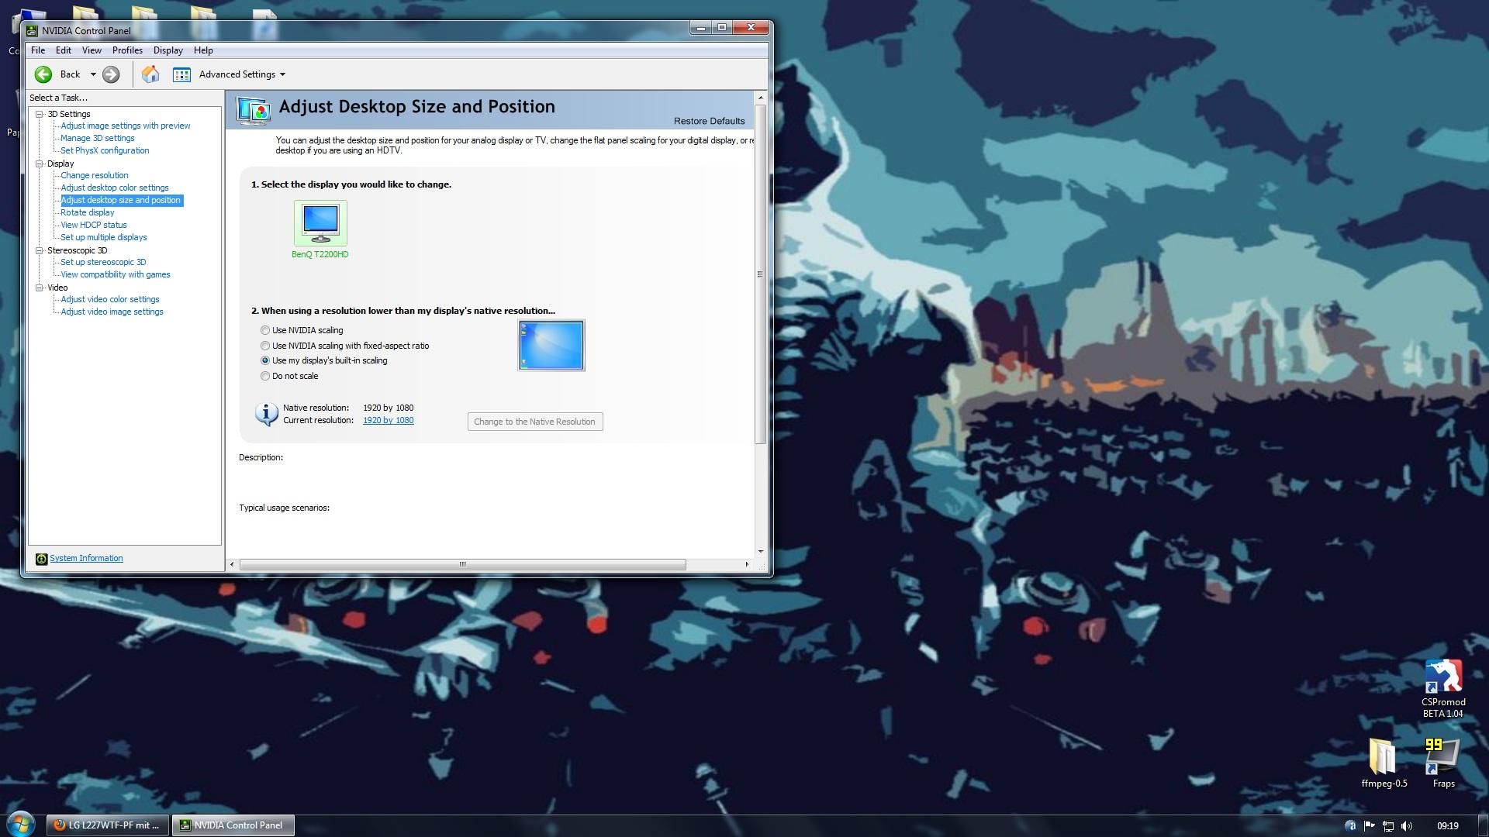1489x837 pixels.
Task: Collapse the Video tree node
Action: point(40,288)
